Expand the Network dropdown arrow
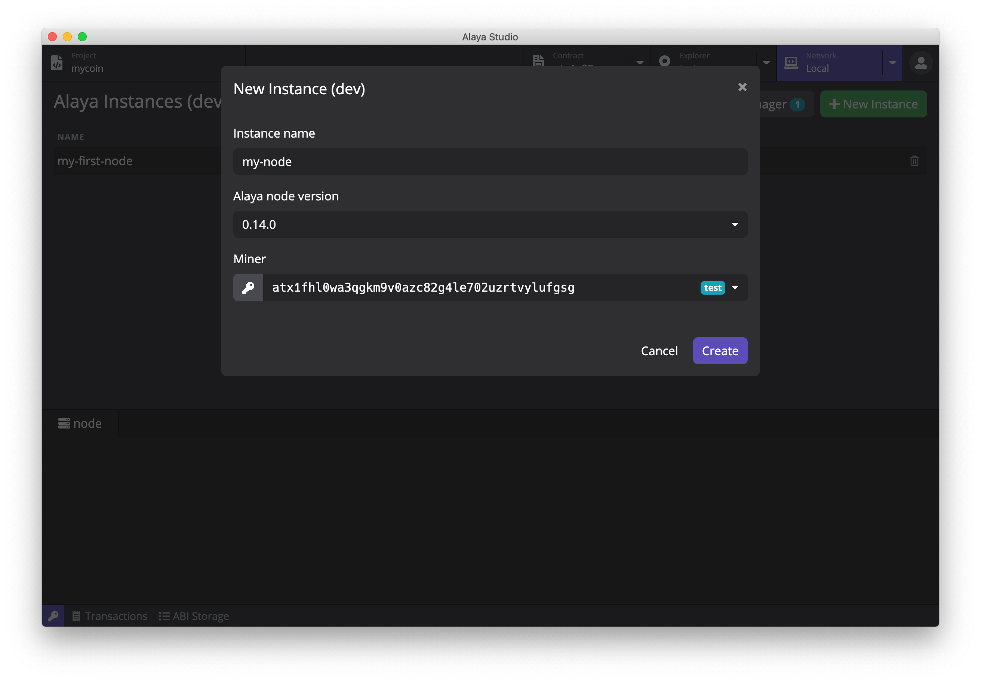The height and width of the screenshot is (682, 981). point(892,63)
